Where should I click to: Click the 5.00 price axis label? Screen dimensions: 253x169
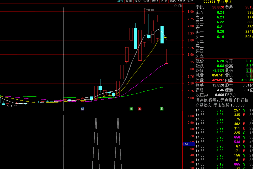coord(191,98)
